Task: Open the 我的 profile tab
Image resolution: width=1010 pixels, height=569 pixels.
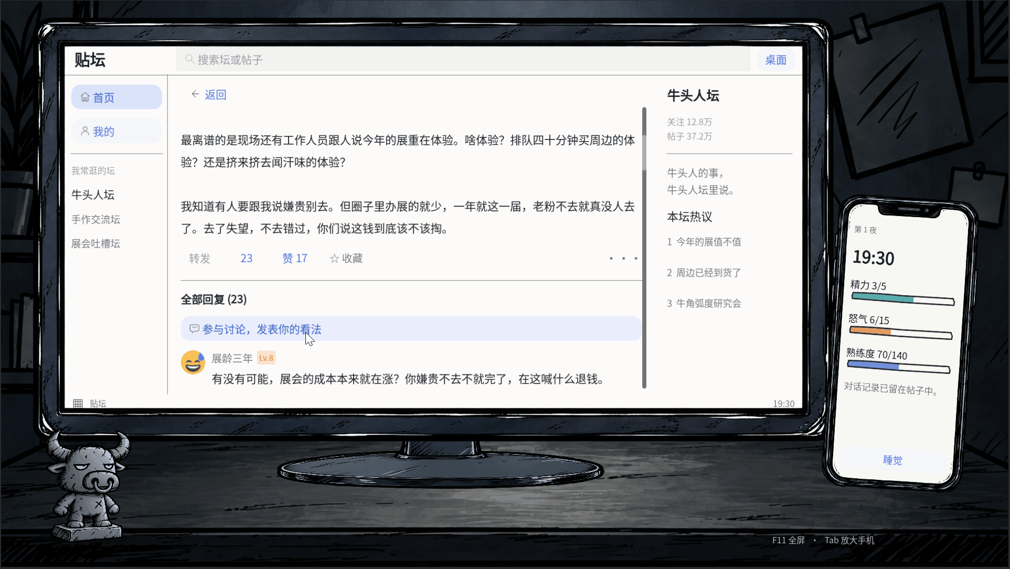Action: 116,131
